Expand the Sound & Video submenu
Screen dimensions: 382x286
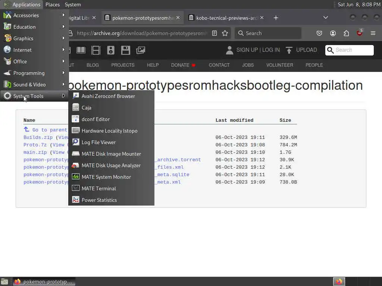(x=34, y=85)
